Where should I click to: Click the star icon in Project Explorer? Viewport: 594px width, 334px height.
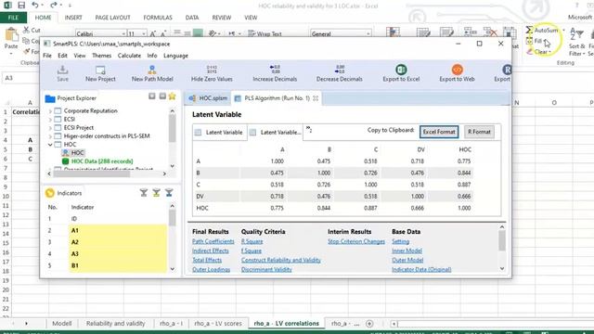[173, 96]
